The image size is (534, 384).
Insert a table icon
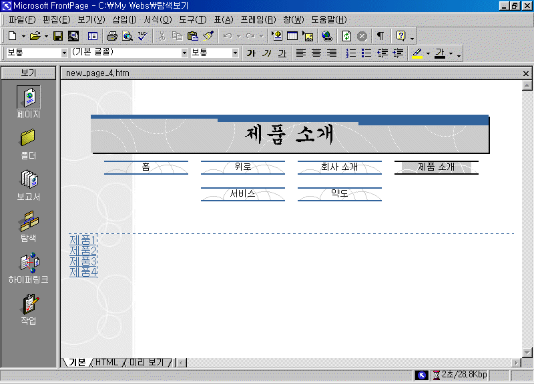click(x=292, y=36)
